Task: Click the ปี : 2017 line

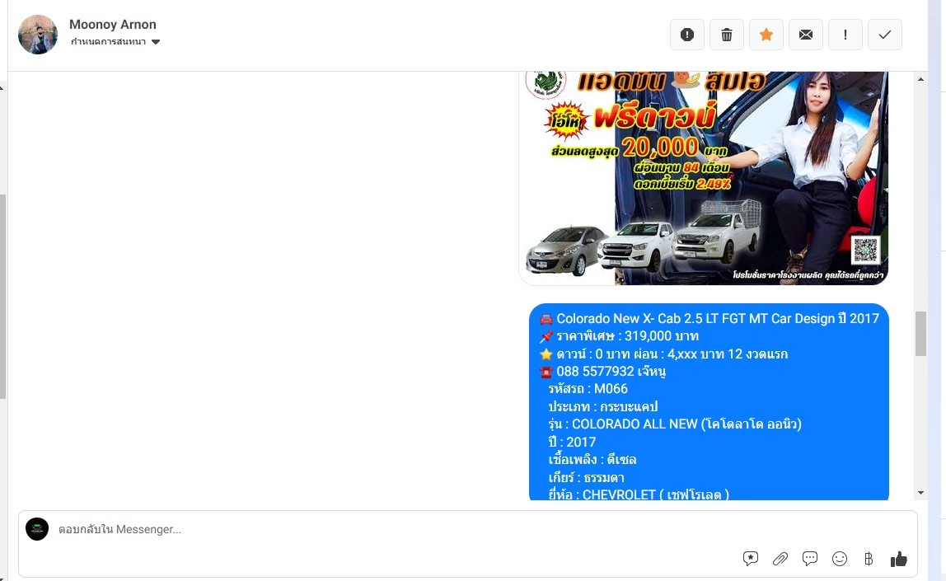Action: [572, 443]
